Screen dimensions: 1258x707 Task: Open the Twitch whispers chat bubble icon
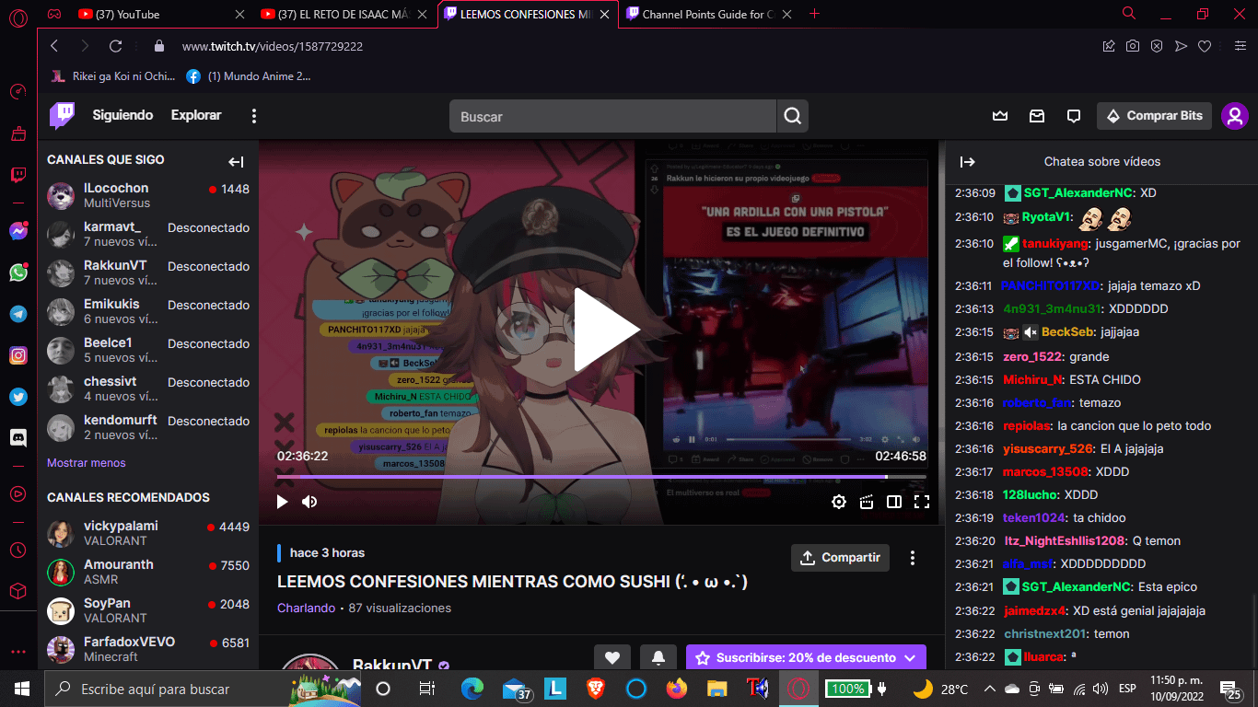coord(1073,116)
